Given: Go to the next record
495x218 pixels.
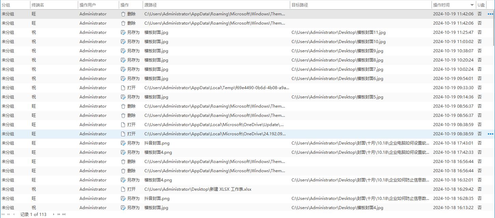Looking at the screenshot, I should point(54,214).
